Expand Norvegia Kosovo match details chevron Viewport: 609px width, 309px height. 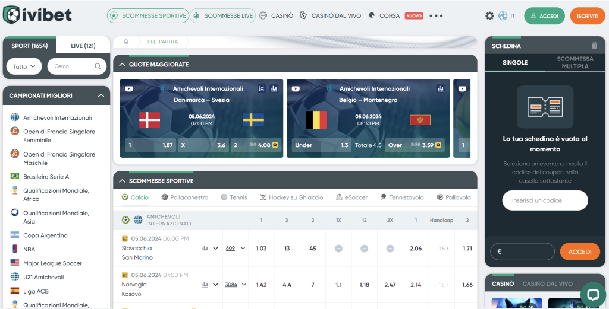tap(215, 285)
